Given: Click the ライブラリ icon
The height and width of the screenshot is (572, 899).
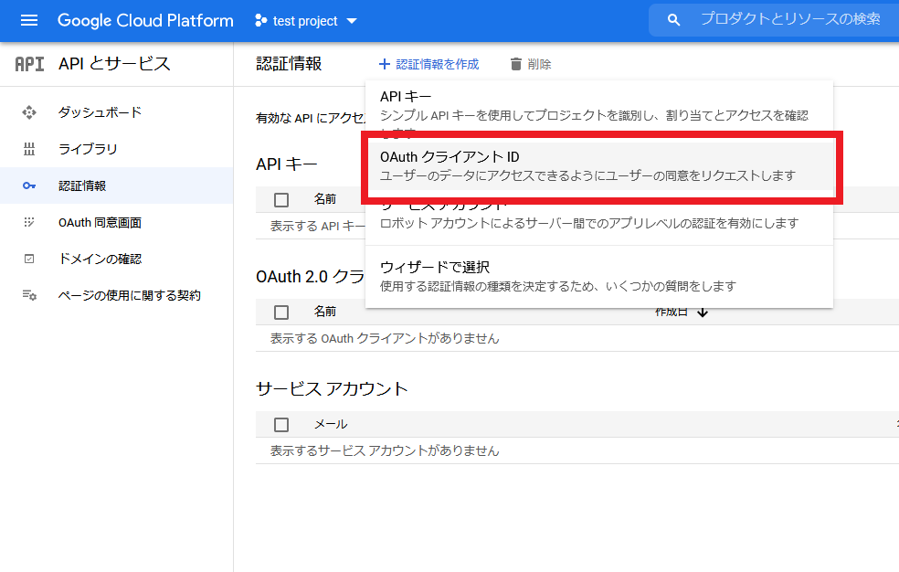Looking at the screenshot, I should point(29,149).
